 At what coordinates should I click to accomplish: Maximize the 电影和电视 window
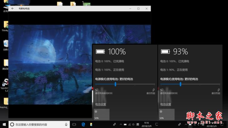(x=138, y=8)
